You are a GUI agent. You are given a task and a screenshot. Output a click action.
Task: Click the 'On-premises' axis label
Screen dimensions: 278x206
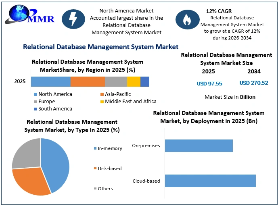pyautogui.click(x=146, y=146)
